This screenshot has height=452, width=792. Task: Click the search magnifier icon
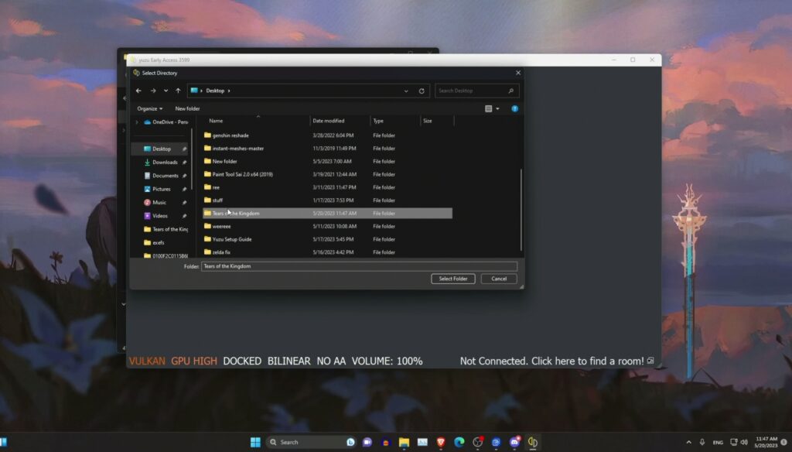511,91
